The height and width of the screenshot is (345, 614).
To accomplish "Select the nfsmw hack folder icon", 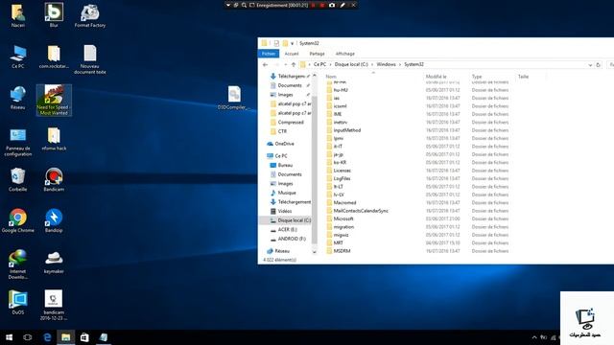I will point(54,139).
